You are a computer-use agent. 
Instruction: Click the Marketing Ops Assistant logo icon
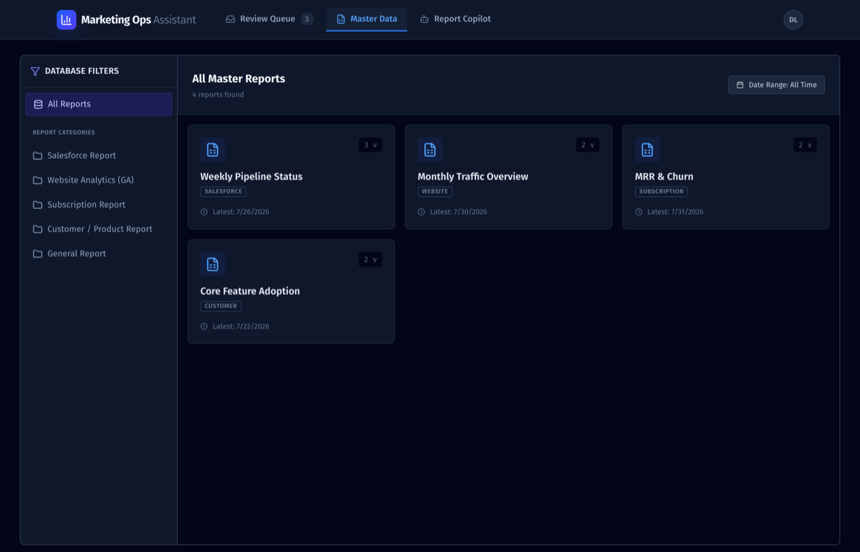pos(67,19)
